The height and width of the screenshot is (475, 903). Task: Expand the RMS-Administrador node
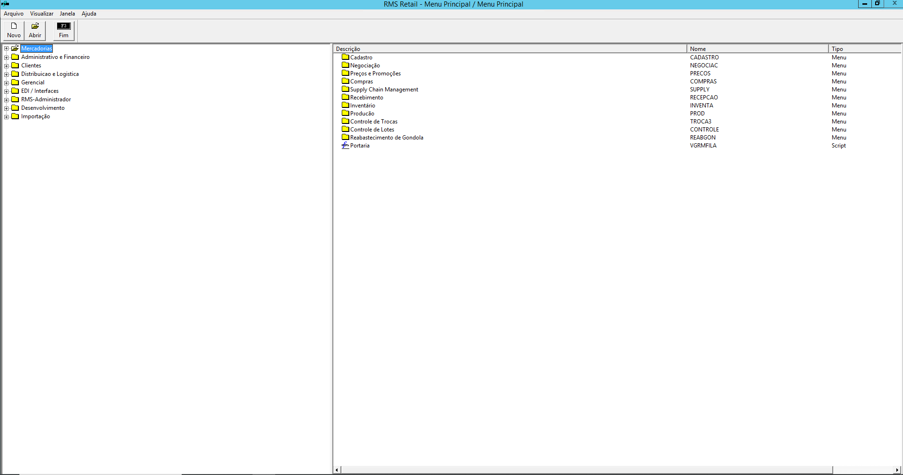coord(7,100)
